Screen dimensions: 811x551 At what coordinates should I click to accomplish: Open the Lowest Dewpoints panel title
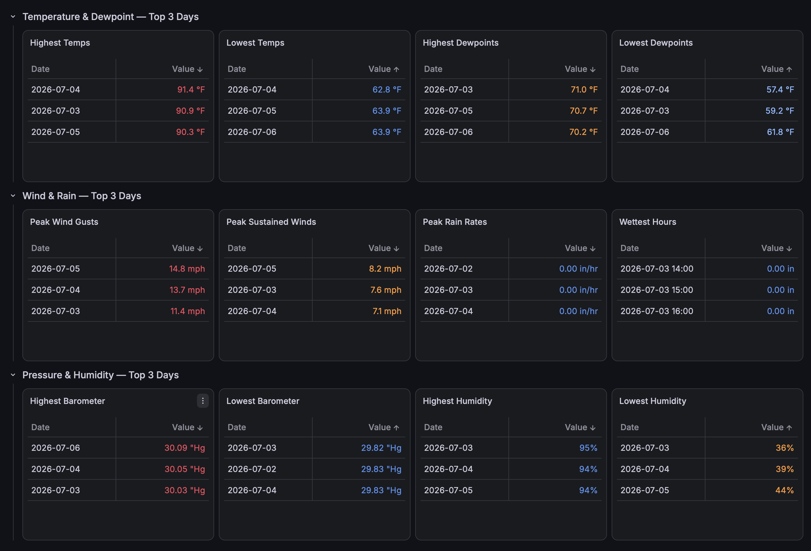(x=656, y=42)
